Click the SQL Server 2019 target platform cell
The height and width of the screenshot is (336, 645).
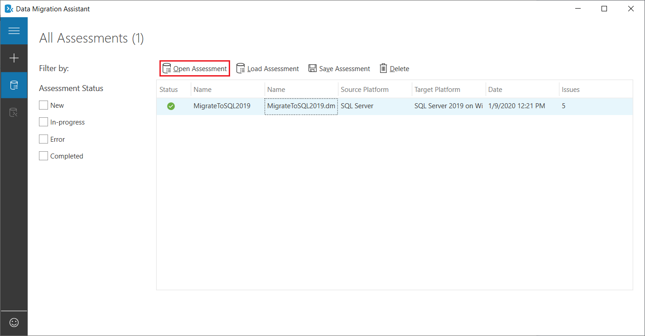[x=449, y=106]
